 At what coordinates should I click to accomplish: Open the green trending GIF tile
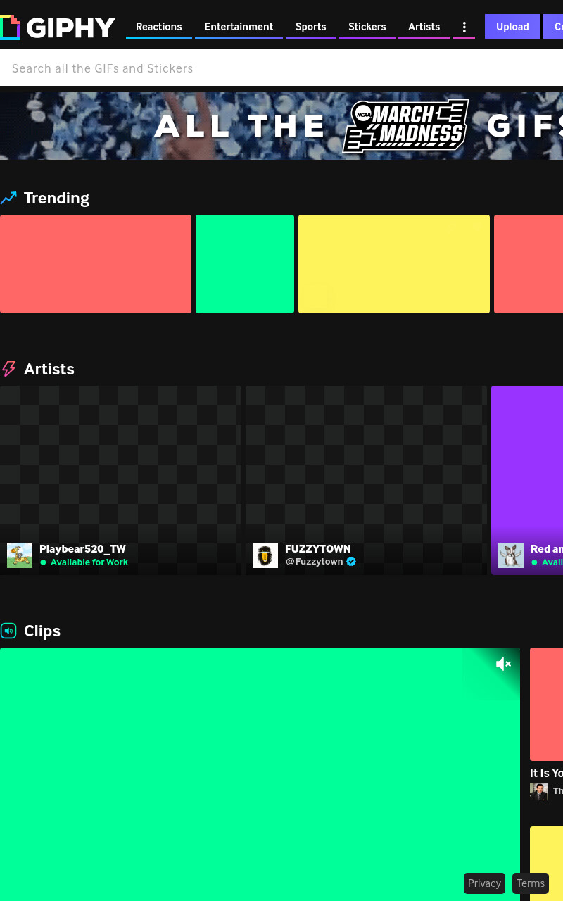pyautogui.click(x=245, y=264)
